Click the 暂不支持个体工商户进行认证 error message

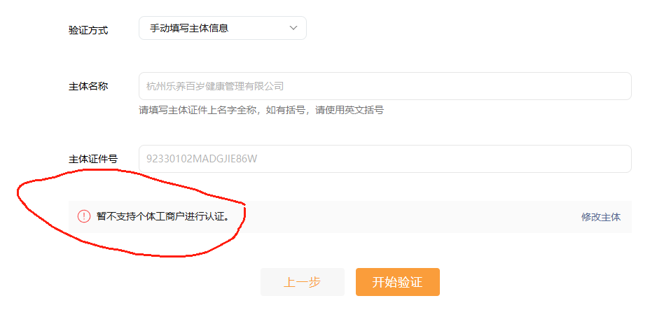click(x=163, y=216)
